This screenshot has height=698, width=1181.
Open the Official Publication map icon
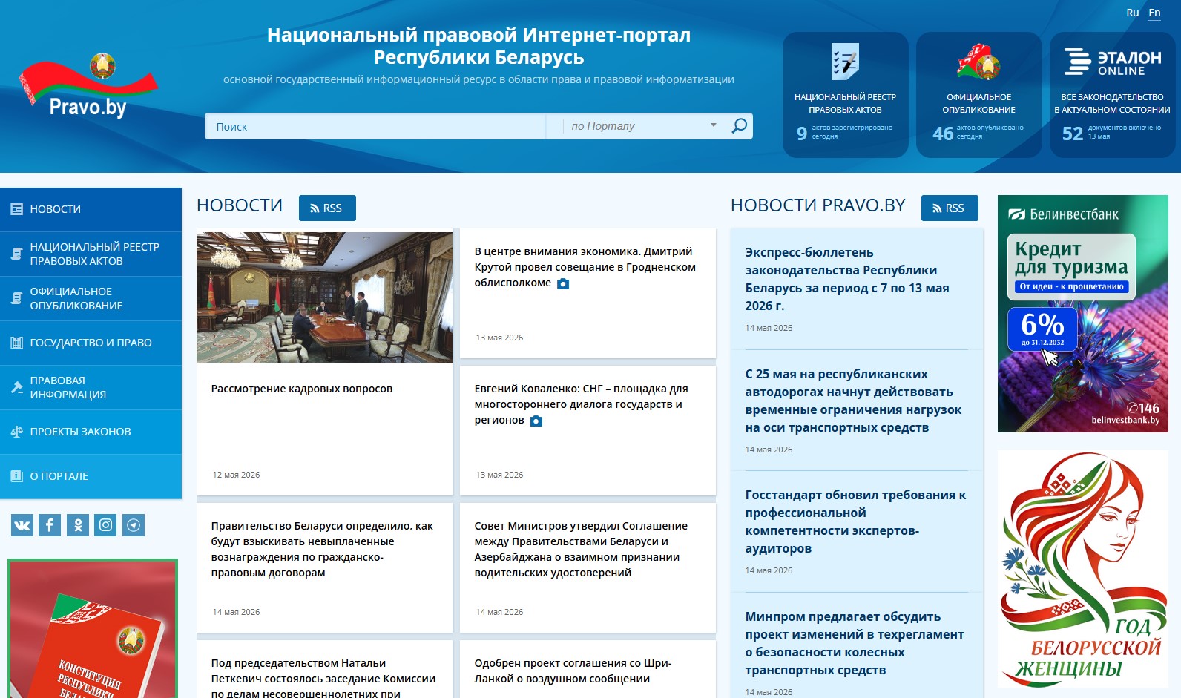978,62
